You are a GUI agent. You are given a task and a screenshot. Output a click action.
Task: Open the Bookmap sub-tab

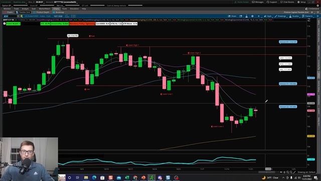click(59, 12)
